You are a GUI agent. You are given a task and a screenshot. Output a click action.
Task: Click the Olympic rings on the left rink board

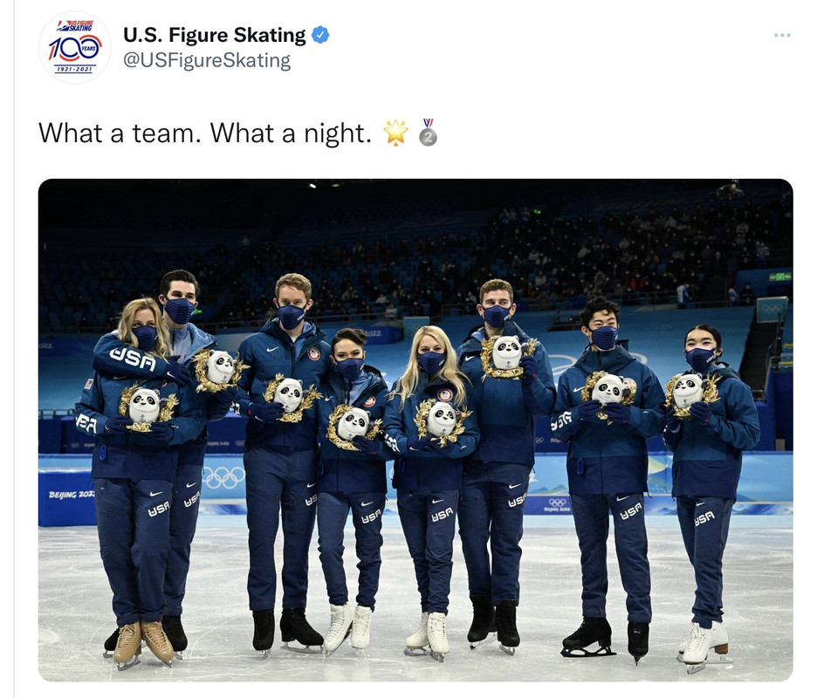[223, 477]
